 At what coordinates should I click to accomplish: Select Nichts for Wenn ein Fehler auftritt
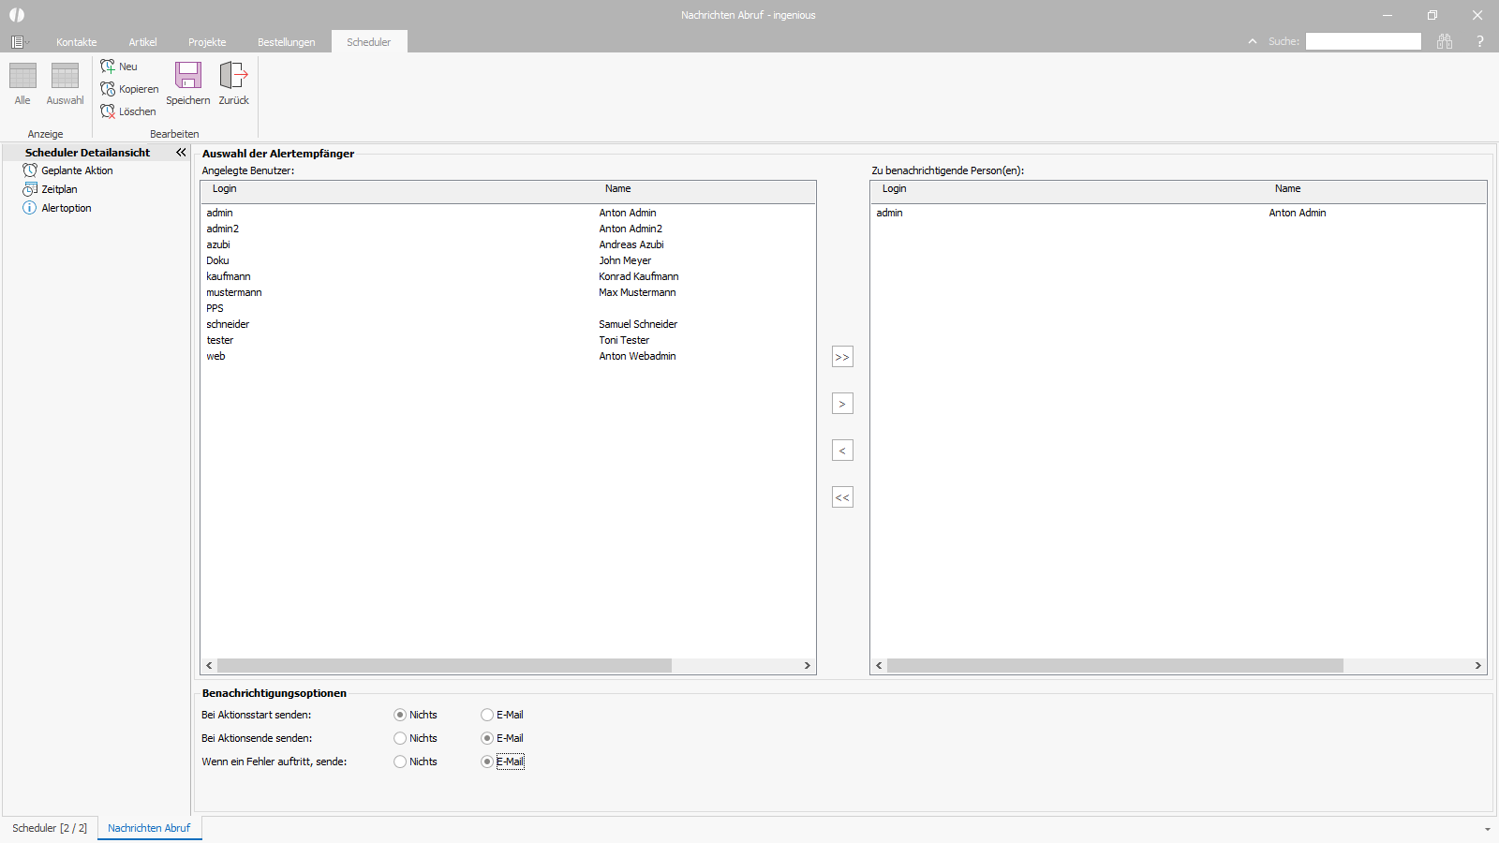(400, 762)
